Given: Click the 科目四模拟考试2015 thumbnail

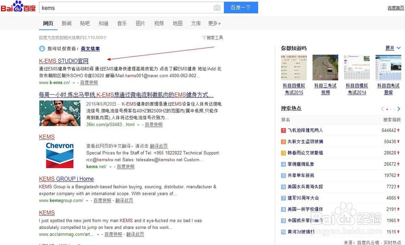Looking at the screenshot, I should 294,67.
